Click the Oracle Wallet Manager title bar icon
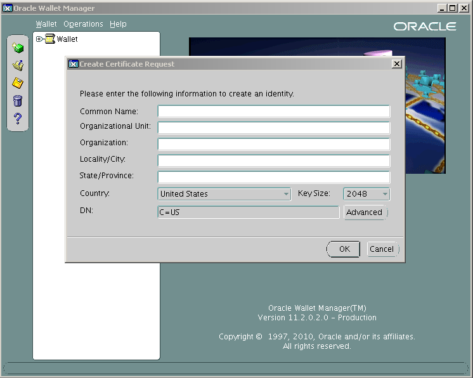The height and width of the screenshot is (378, 473). (x=7, y=8)
